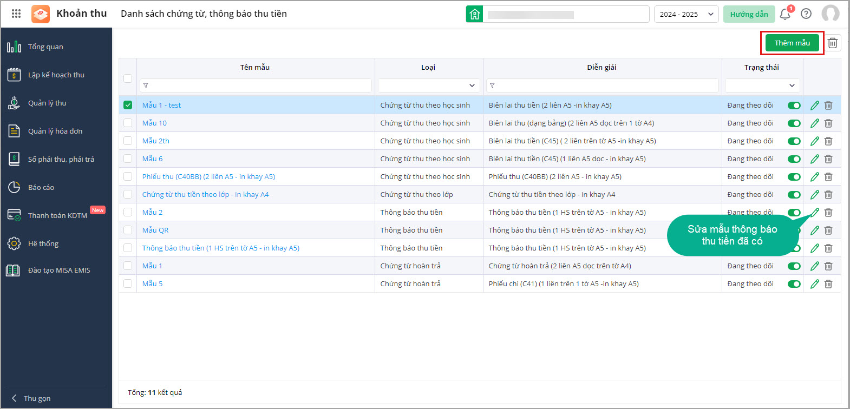Viewport: 850px width, 409px height.
Task: Delete the Mẫu 2th row
Action: (x=828, y=141)
